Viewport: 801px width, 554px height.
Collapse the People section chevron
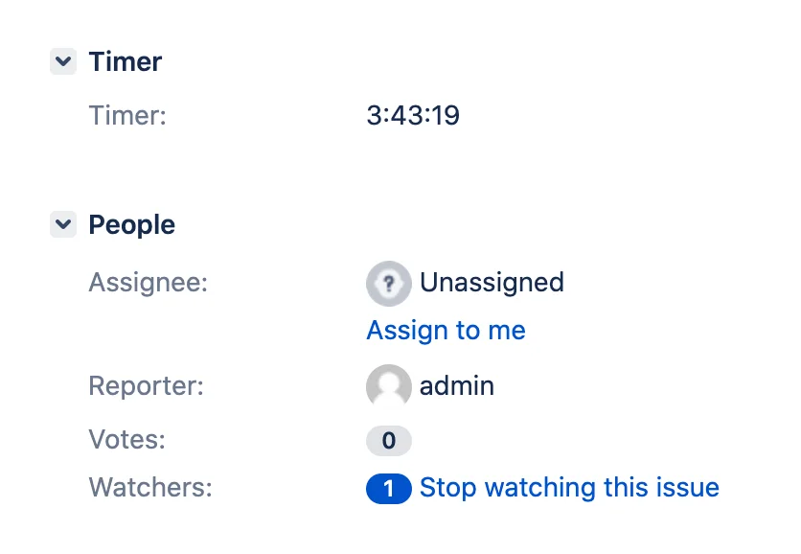tap(63, 224)
